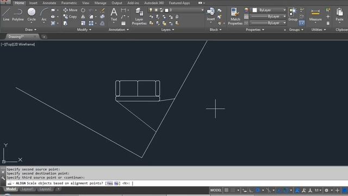
Task: Toggle annotation visibility icon in status bar
Action: pyautogui.click(x=297, y=190)
